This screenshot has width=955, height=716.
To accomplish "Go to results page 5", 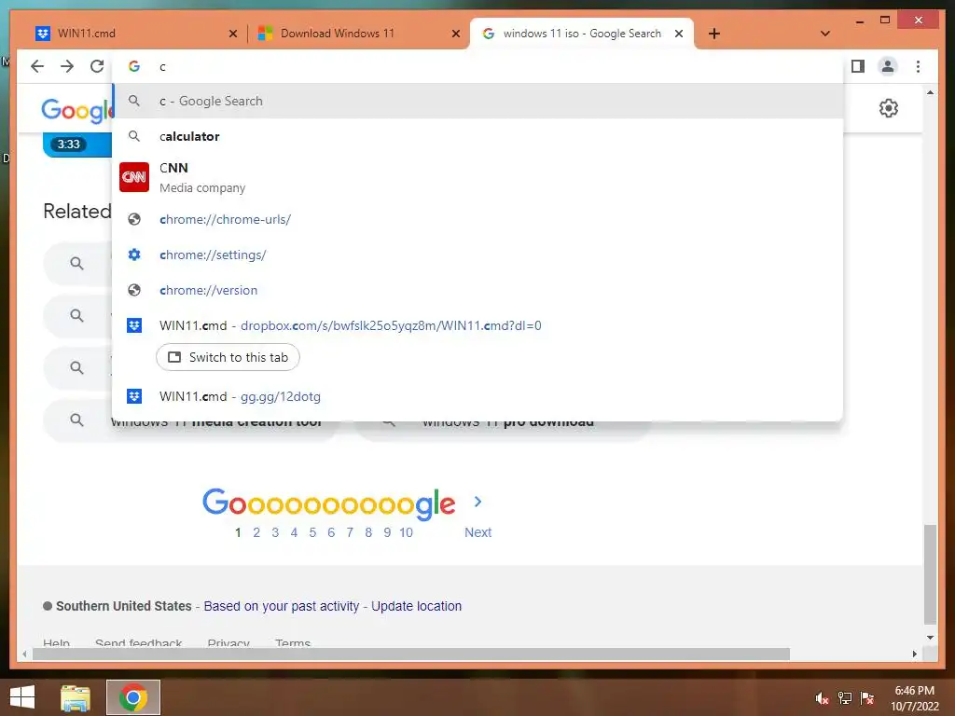I will click(x=312, y=532).
